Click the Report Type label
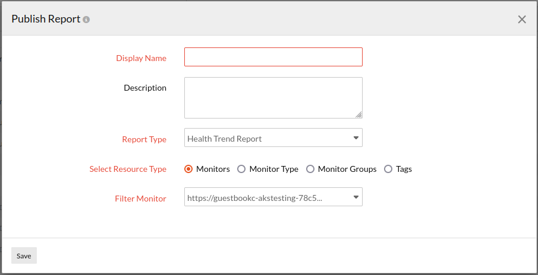This screenshot has width=538, height=275. (144, 139)
